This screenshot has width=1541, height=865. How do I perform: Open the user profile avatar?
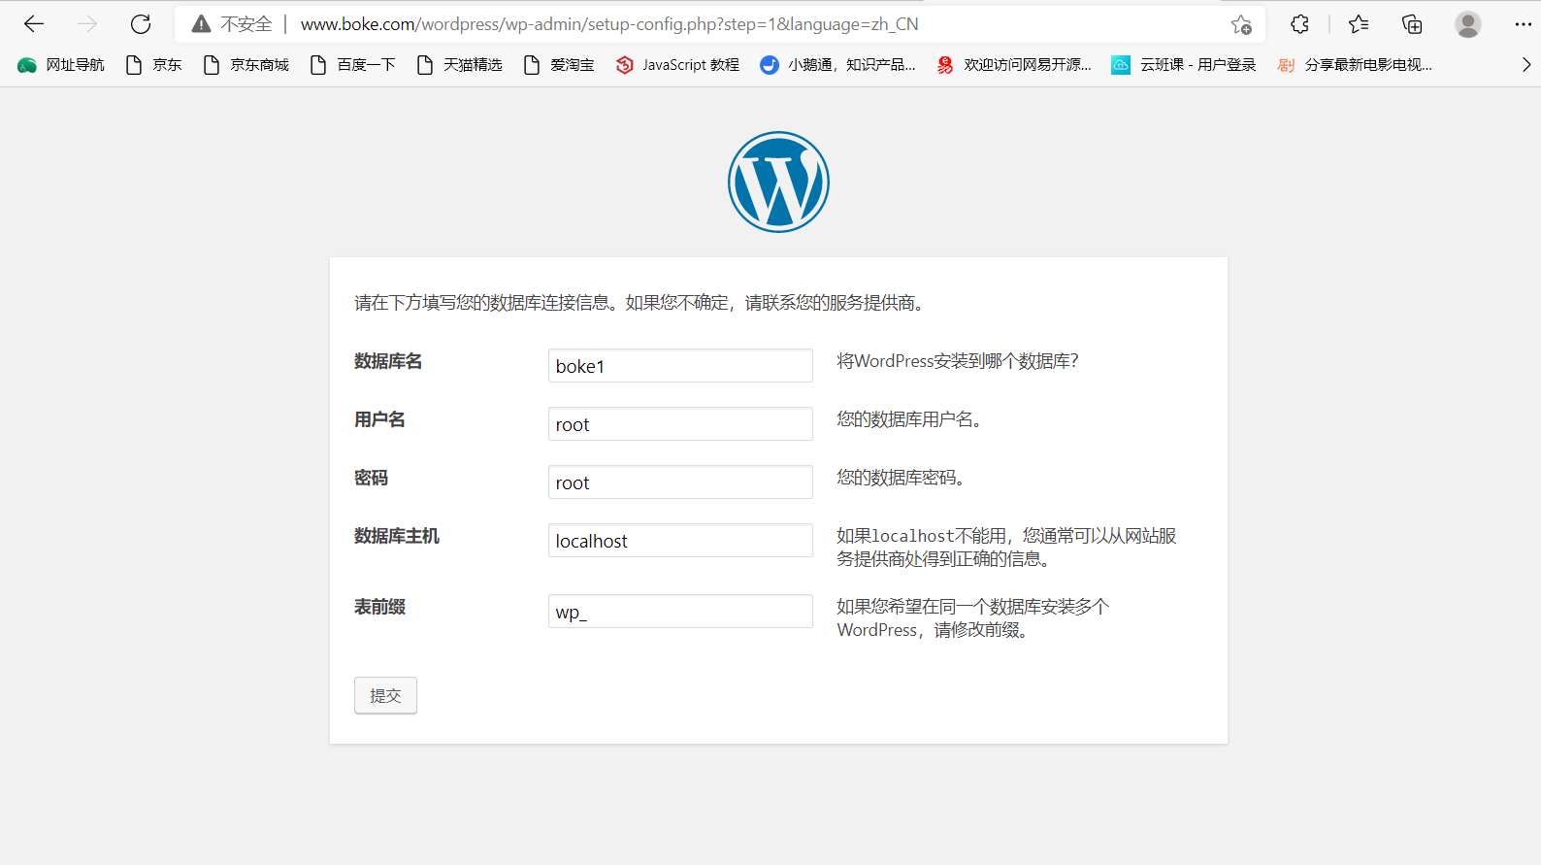(x=1468, y=24)
